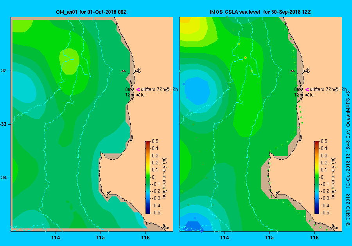352x246 pixels.
Task: Click longitude '114' under the right map
Action: click(224, 238)
